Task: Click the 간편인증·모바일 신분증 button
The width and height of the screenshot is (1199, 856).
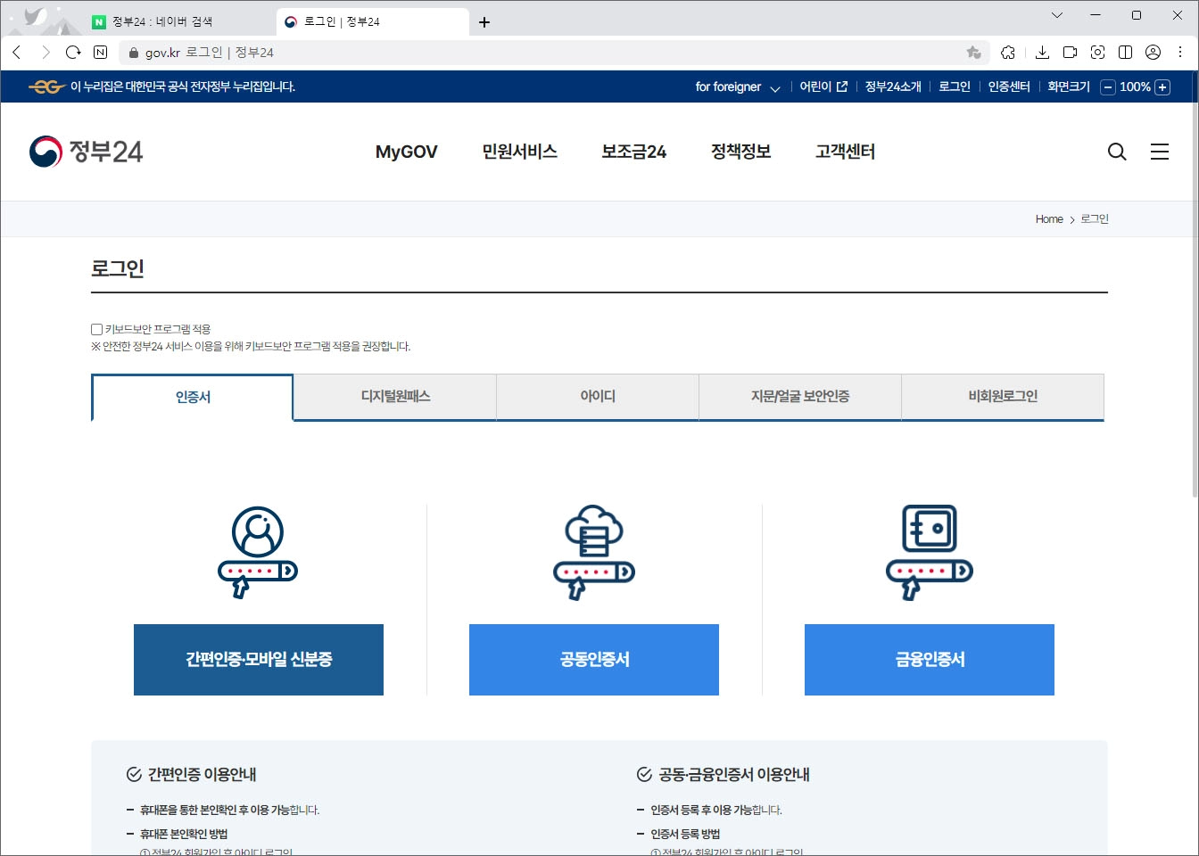Action: (258, 660)
